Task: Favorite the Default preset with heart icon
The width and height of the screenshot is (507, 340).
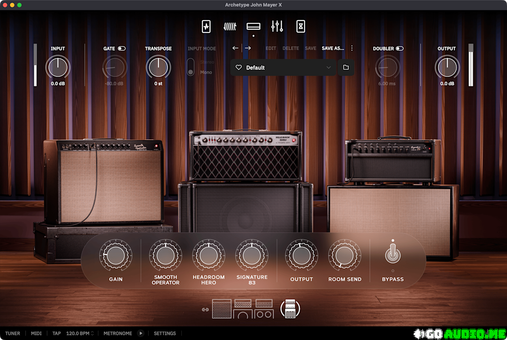Action: [x=238, y=68]
